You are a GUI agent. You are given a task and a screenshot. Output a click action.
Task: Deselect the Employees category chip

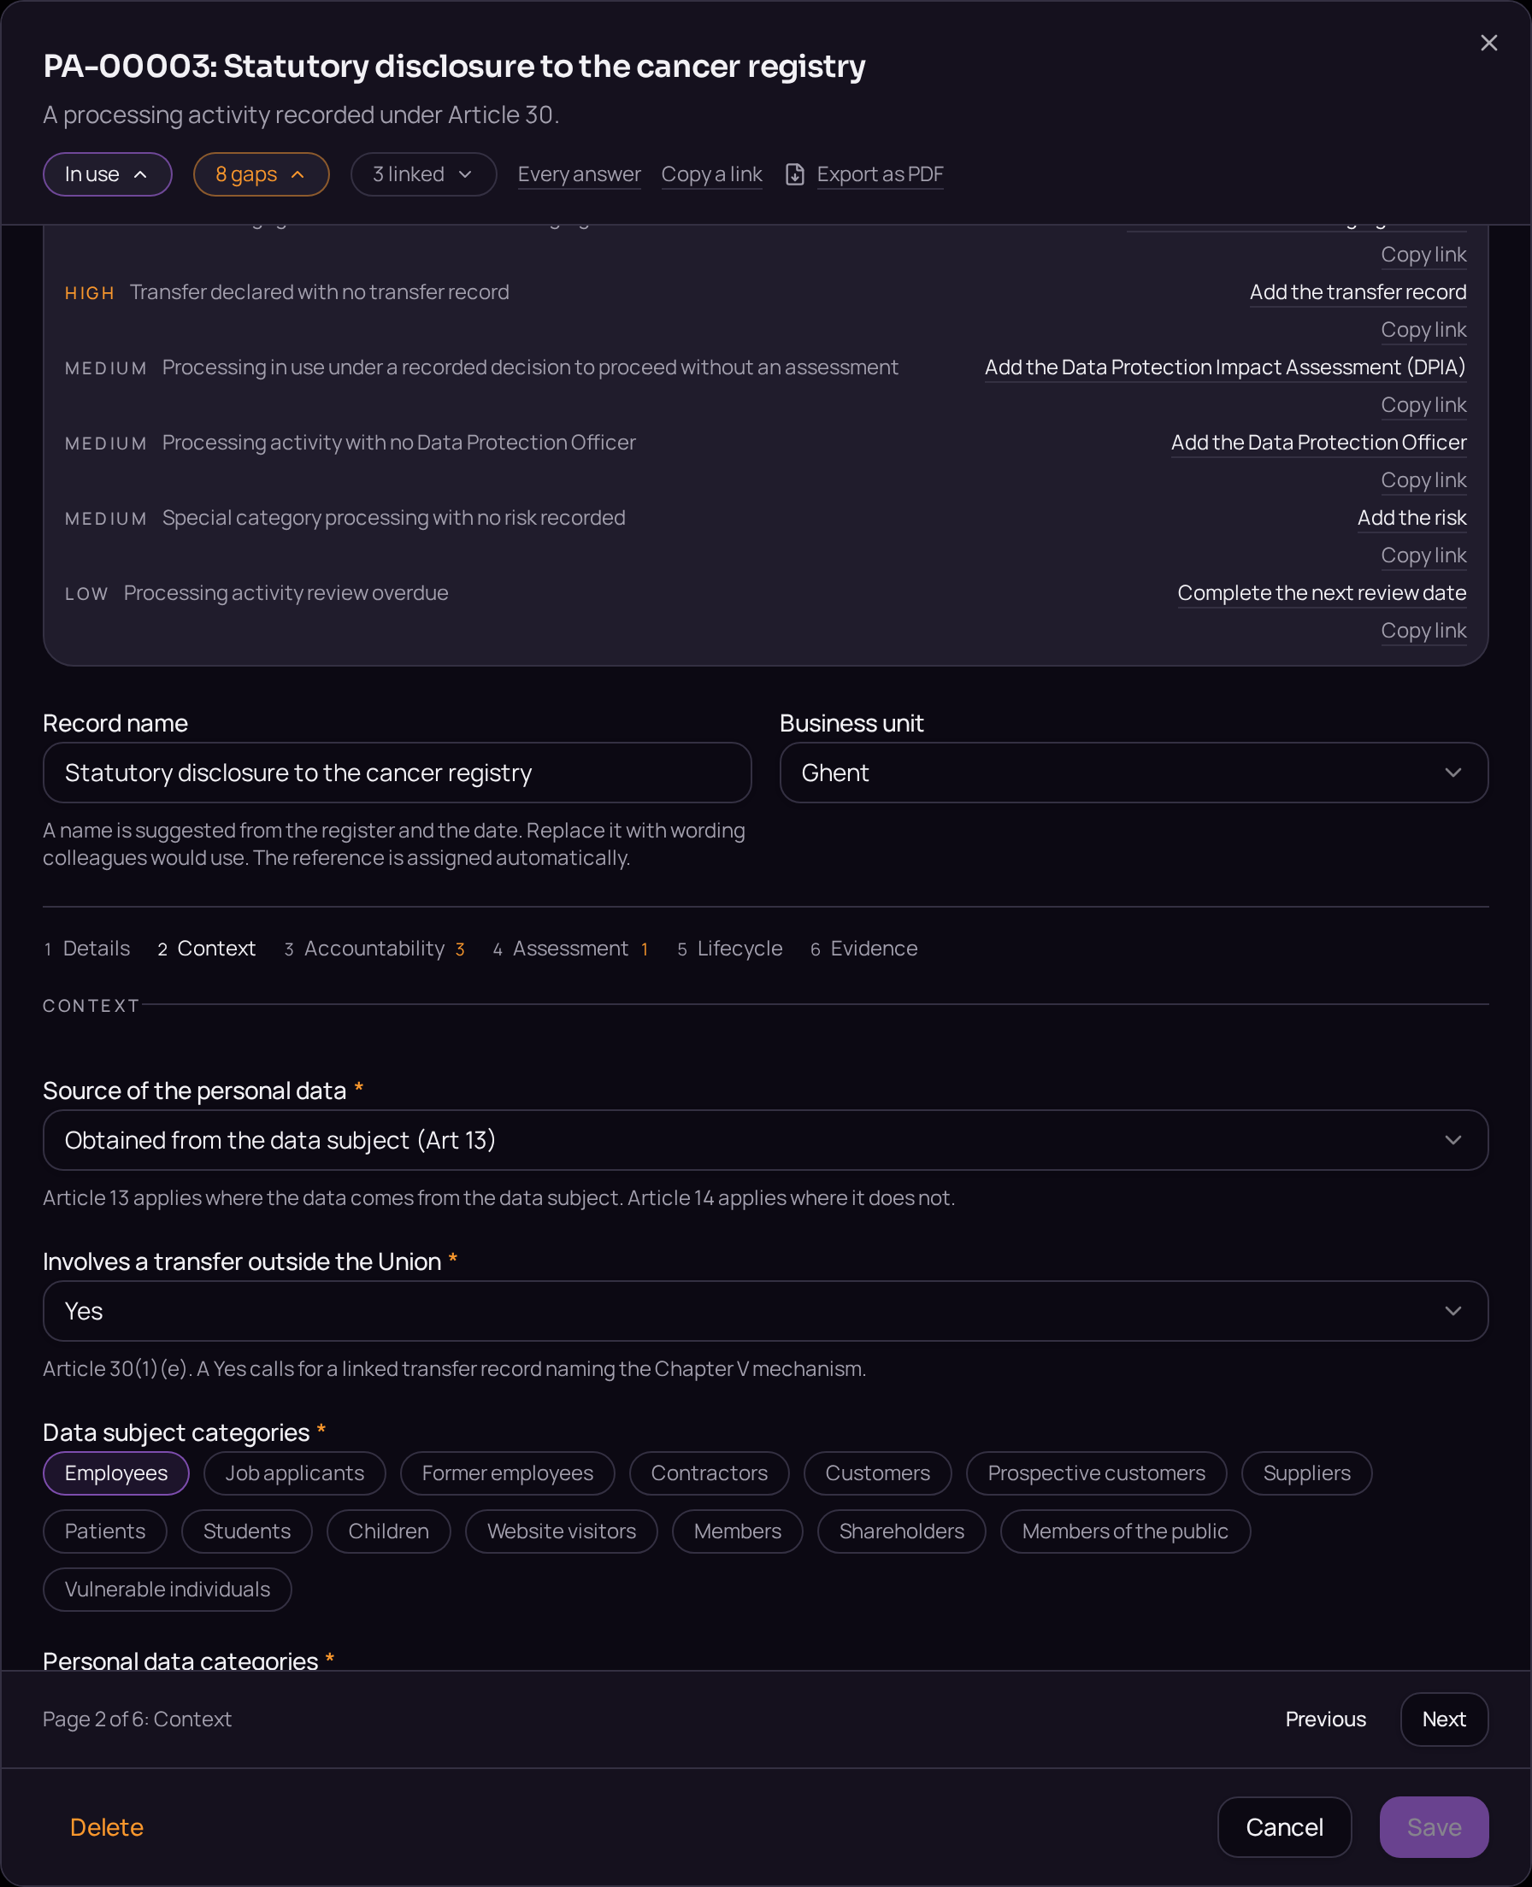pos(116,1473)
